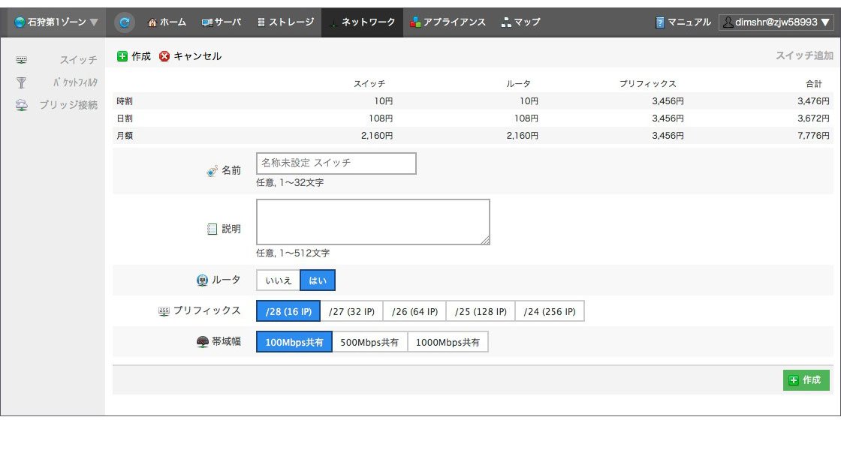This screenshot has height=465, width=841.
Task: Click the house icon beside ホーム
Action: [x=152, y=22]
